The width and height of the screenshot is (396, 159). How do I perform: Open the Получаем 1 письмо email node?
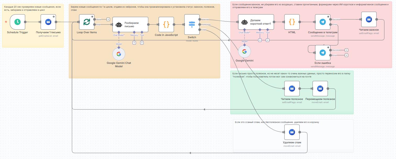coord(48,22)
